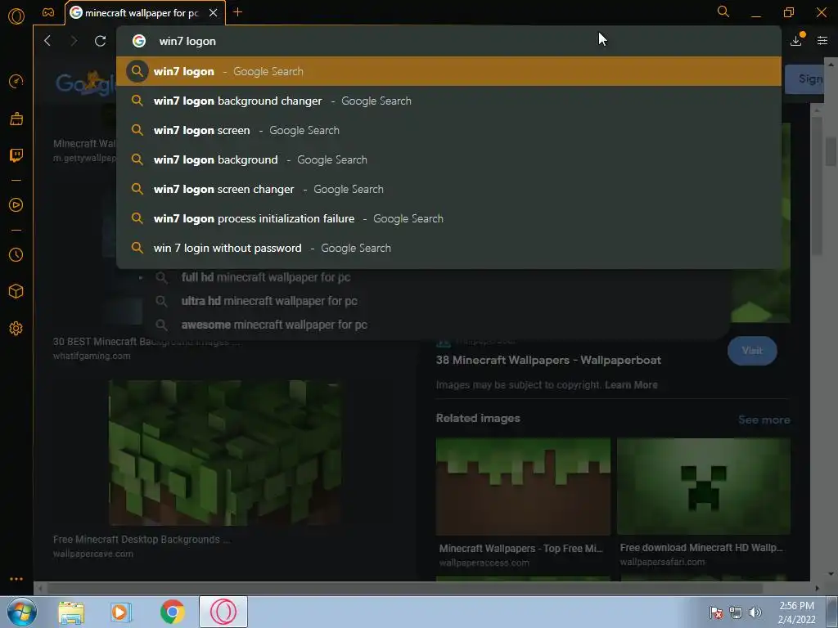Click the Visit button

pos(752,350)
